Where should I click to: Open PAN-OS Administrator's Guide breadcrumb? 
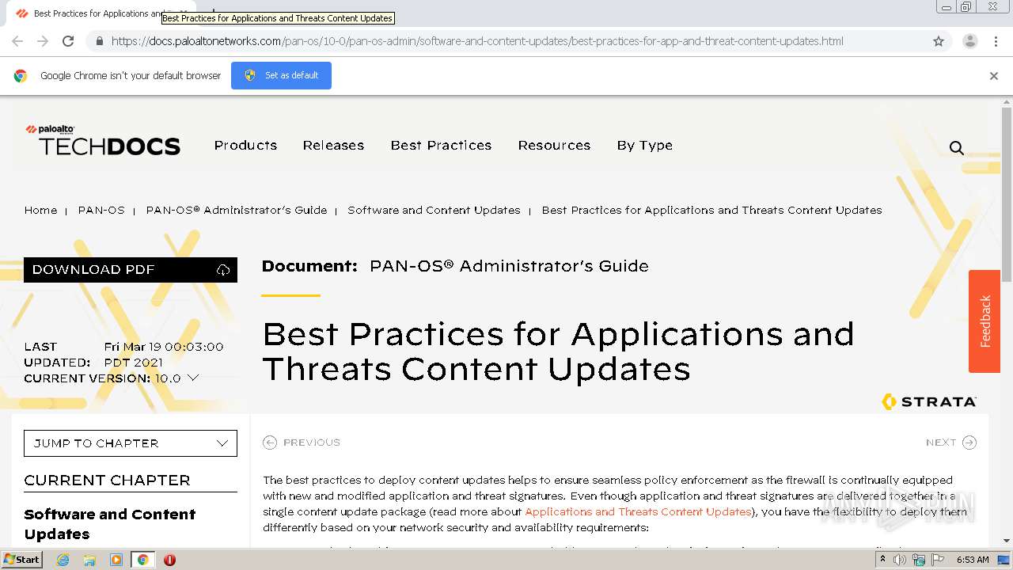click(x=237, y=211)
